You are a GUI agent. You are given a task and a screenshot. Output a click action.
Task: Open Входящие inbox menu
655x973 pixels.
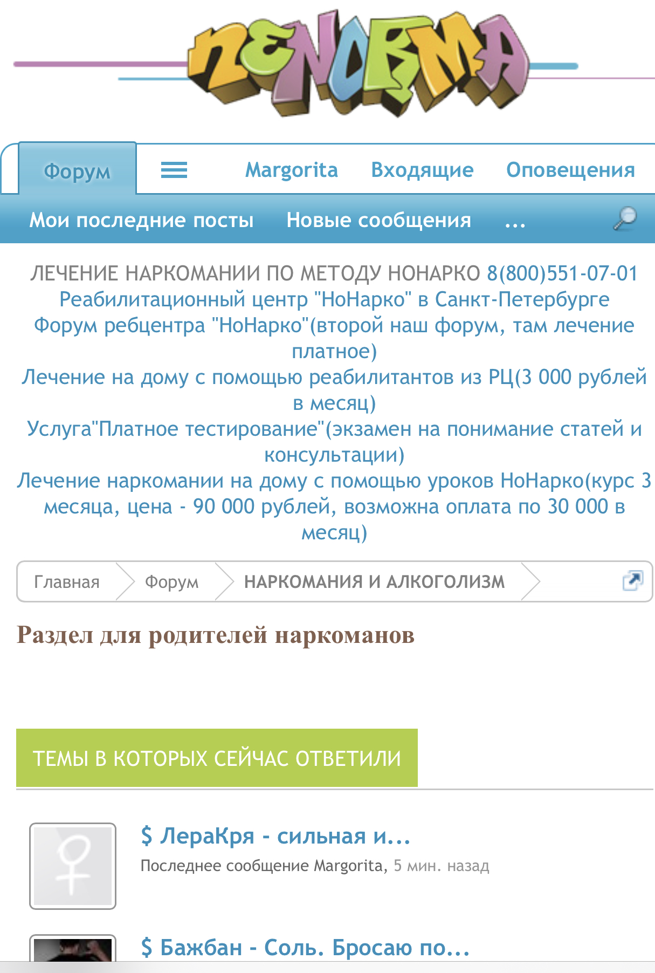tap(422, 170)
